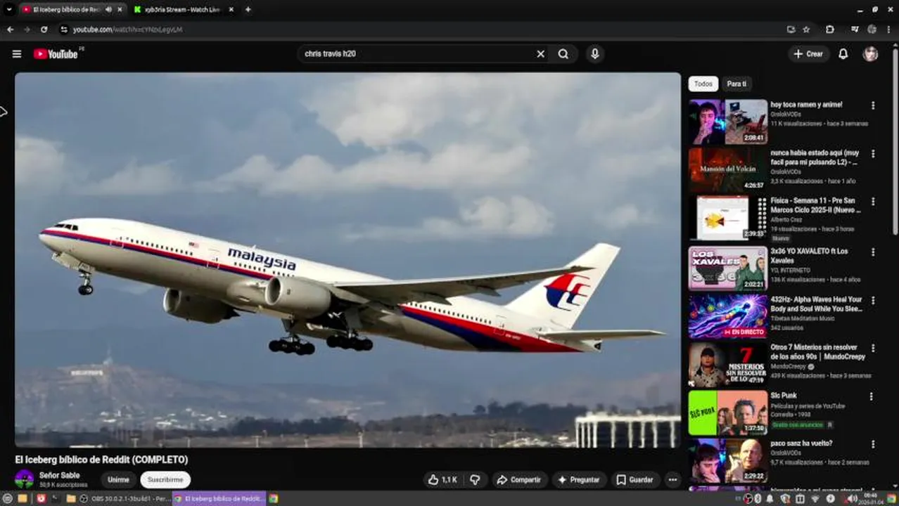
Task: Open the tab search dropdown arrow
Action: pos(8,10)
